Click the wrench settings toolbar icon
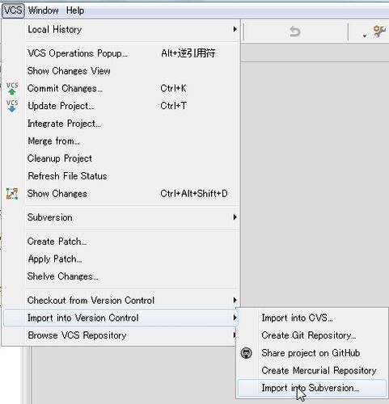This screenshot has width=389, height=404. click(x=379, y=32)
